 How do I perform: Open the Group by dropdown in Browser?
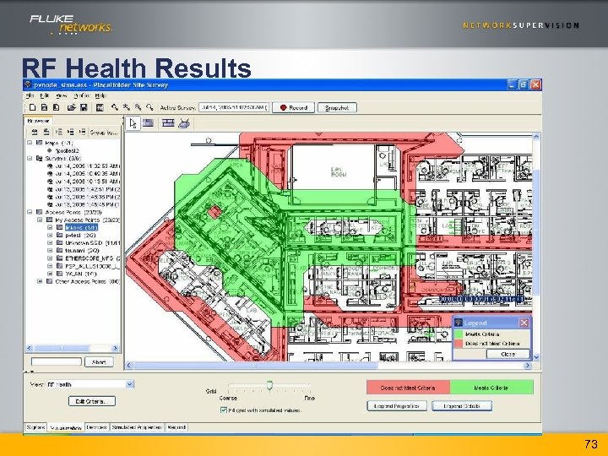104,133
